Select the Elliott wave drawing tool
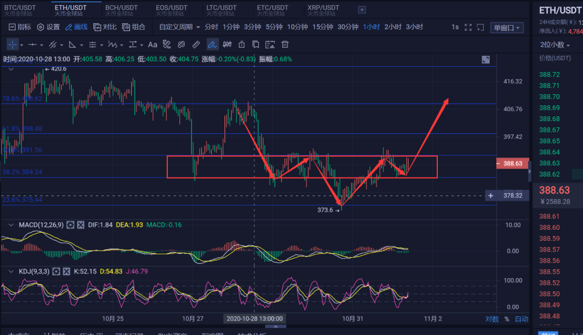Viewport: 583px width, 335px height. (x=113, y=45)
